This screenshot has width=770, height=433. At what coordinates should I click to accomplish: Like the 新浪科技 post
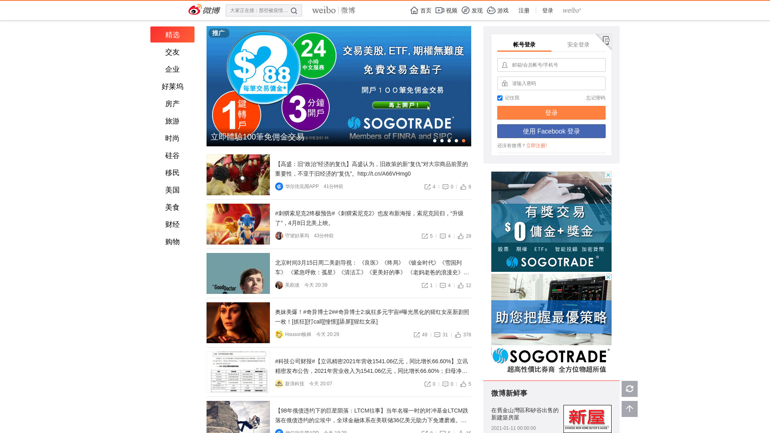click(463, 384)
